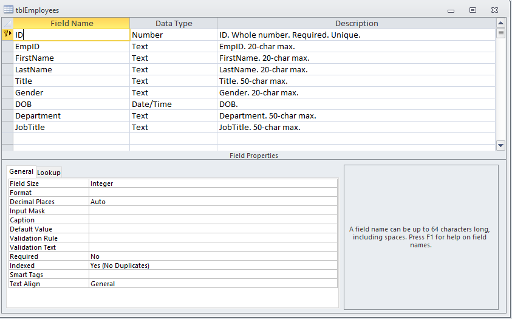The height and width of the screenshot is (319, 512).
Task: Open the Text data type cell for JobTitle
Action: coord(173,128)
